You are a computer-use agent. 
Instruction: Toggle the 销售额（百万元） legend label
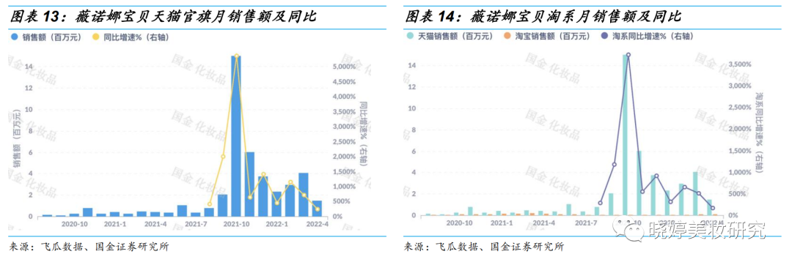[x=51, y=37]
